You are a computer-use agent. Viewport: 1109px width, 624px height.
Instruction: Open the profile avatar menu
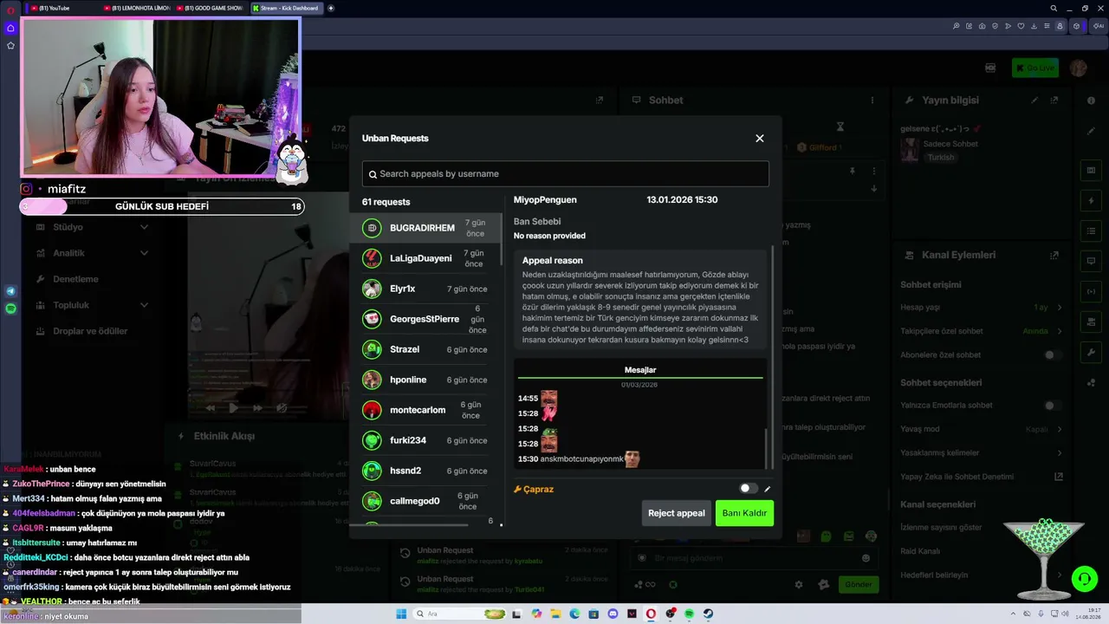tap(1079, 68)
